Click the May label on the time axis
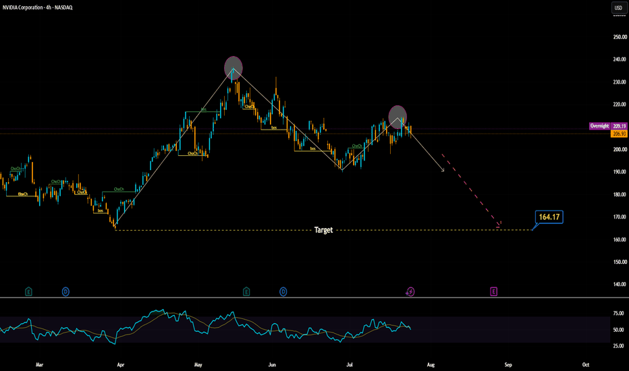 [x=198, y=364]
